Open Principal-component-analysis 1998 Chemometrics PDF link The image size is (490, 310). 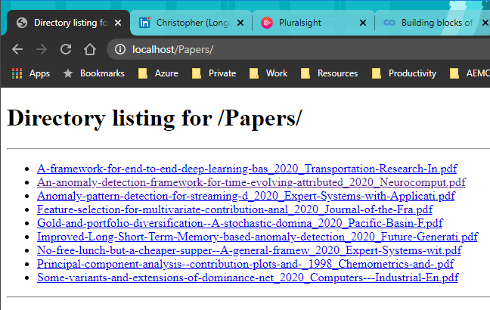(245, 264)
